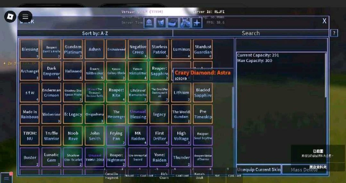The image size is (346, 183).
Task: Select the Pre Timeskip skin
Action: (x=203, y=114)
